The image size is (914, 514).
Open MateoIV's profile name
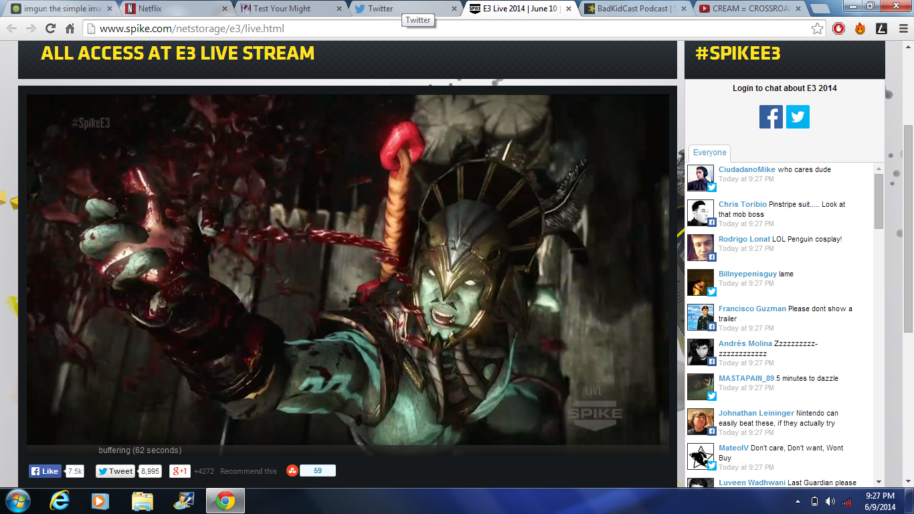coord(733,448)
